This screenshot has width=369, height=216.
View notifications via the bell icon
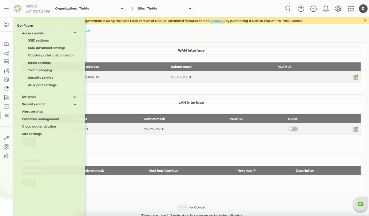point(326,9)
